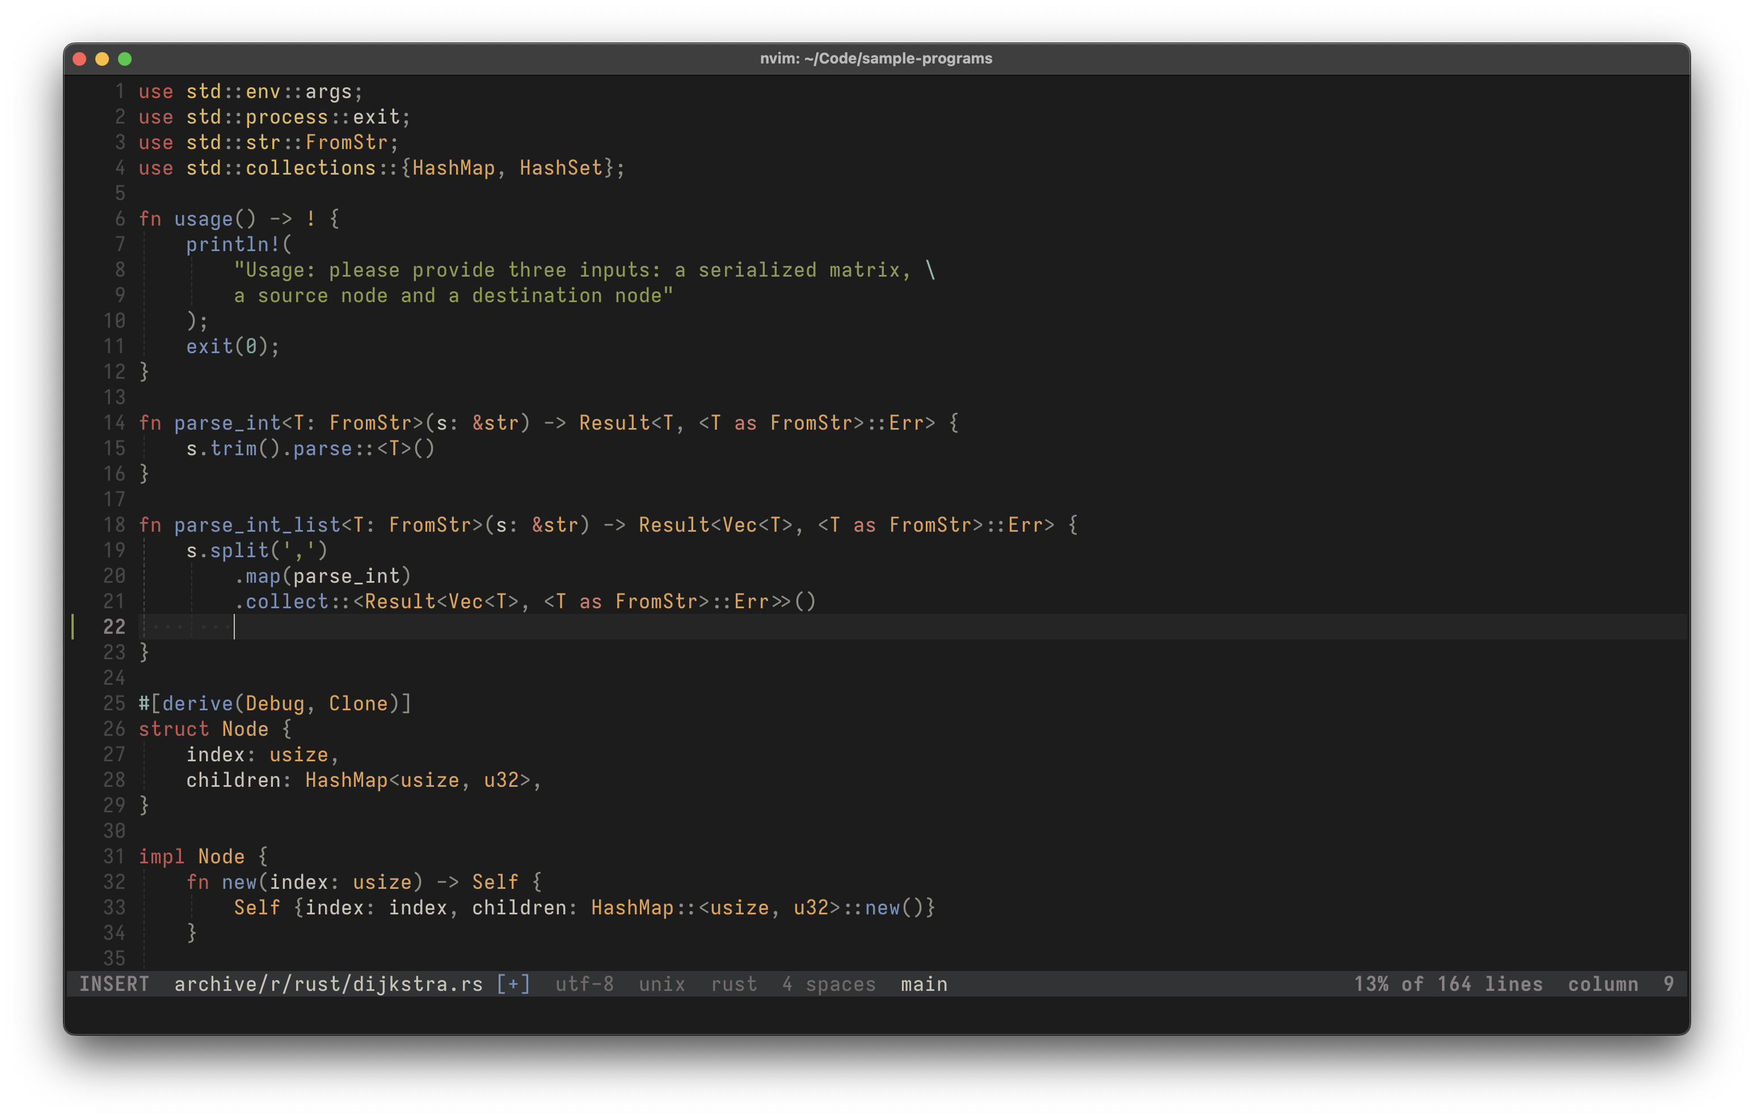
Task: Click 'HashSet' in the collections import
Action: tap(561, 168)
